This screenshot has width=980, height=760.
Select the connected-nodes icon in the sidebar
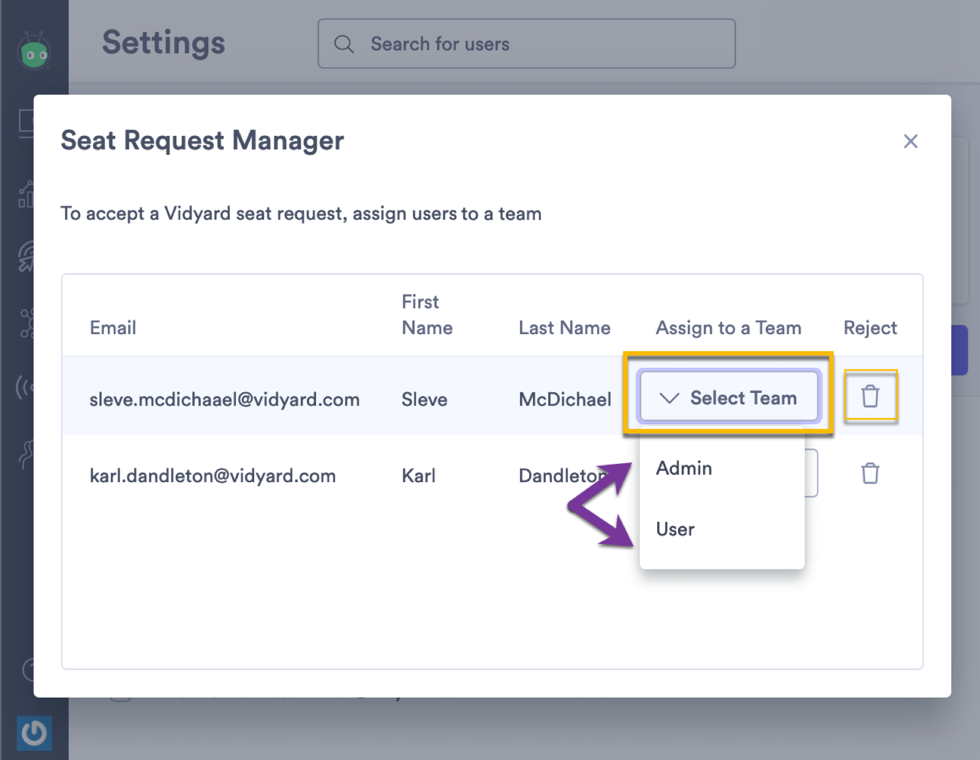click(x=26, y=323)
